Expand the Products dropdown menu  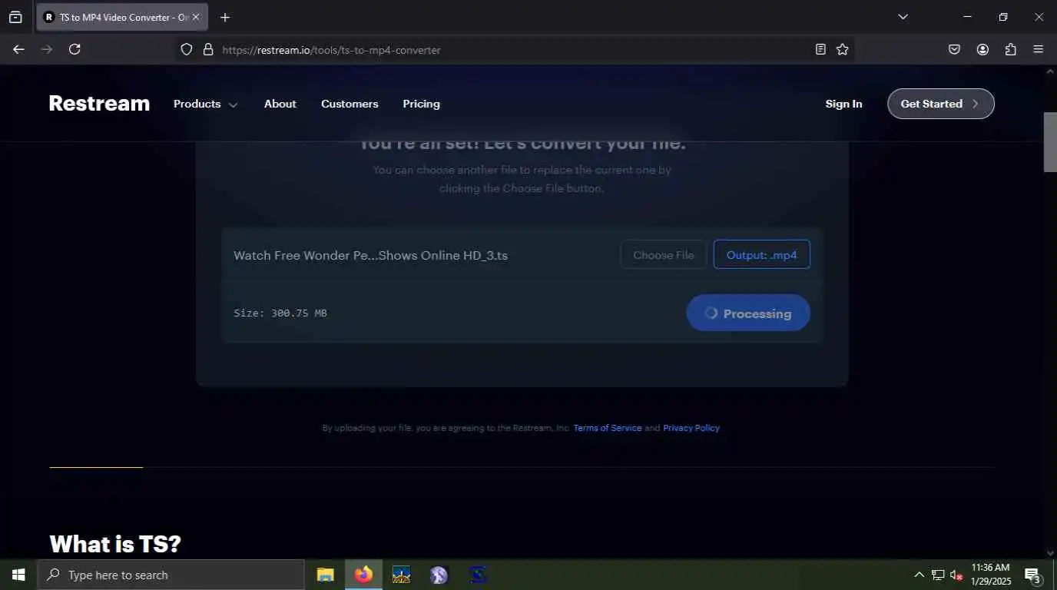click(205, 104)
